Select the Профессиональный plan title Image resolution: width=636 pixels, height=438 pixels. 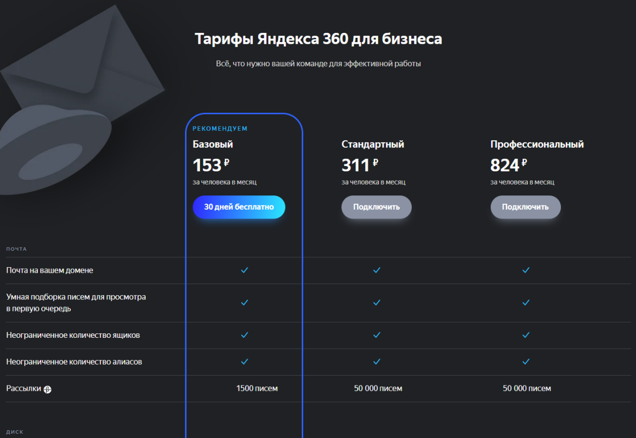pos(537,144)
